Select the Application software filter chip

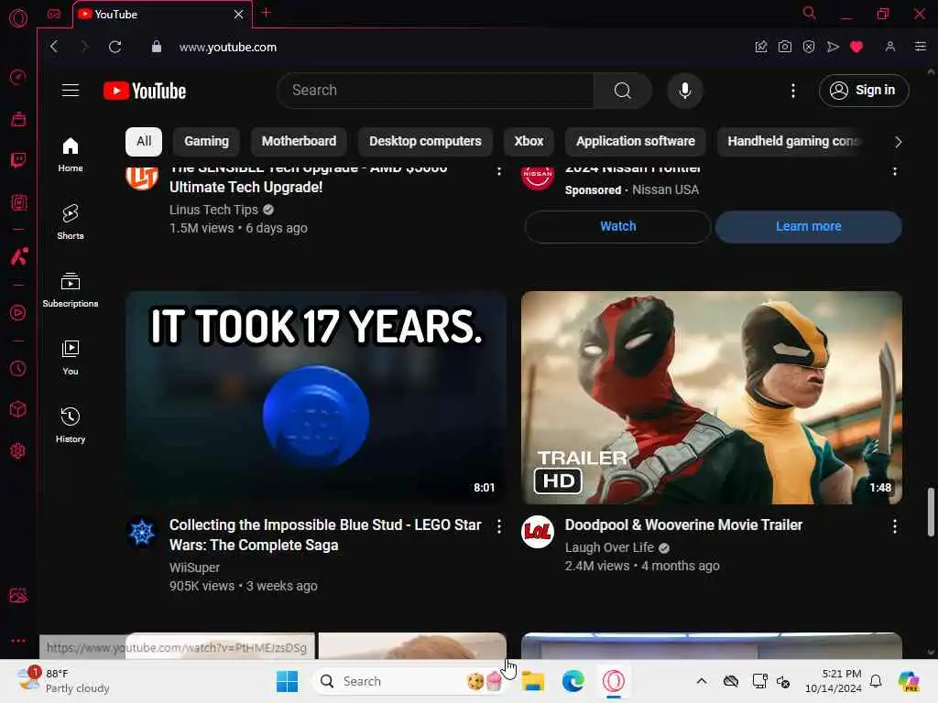click(636, 142)
